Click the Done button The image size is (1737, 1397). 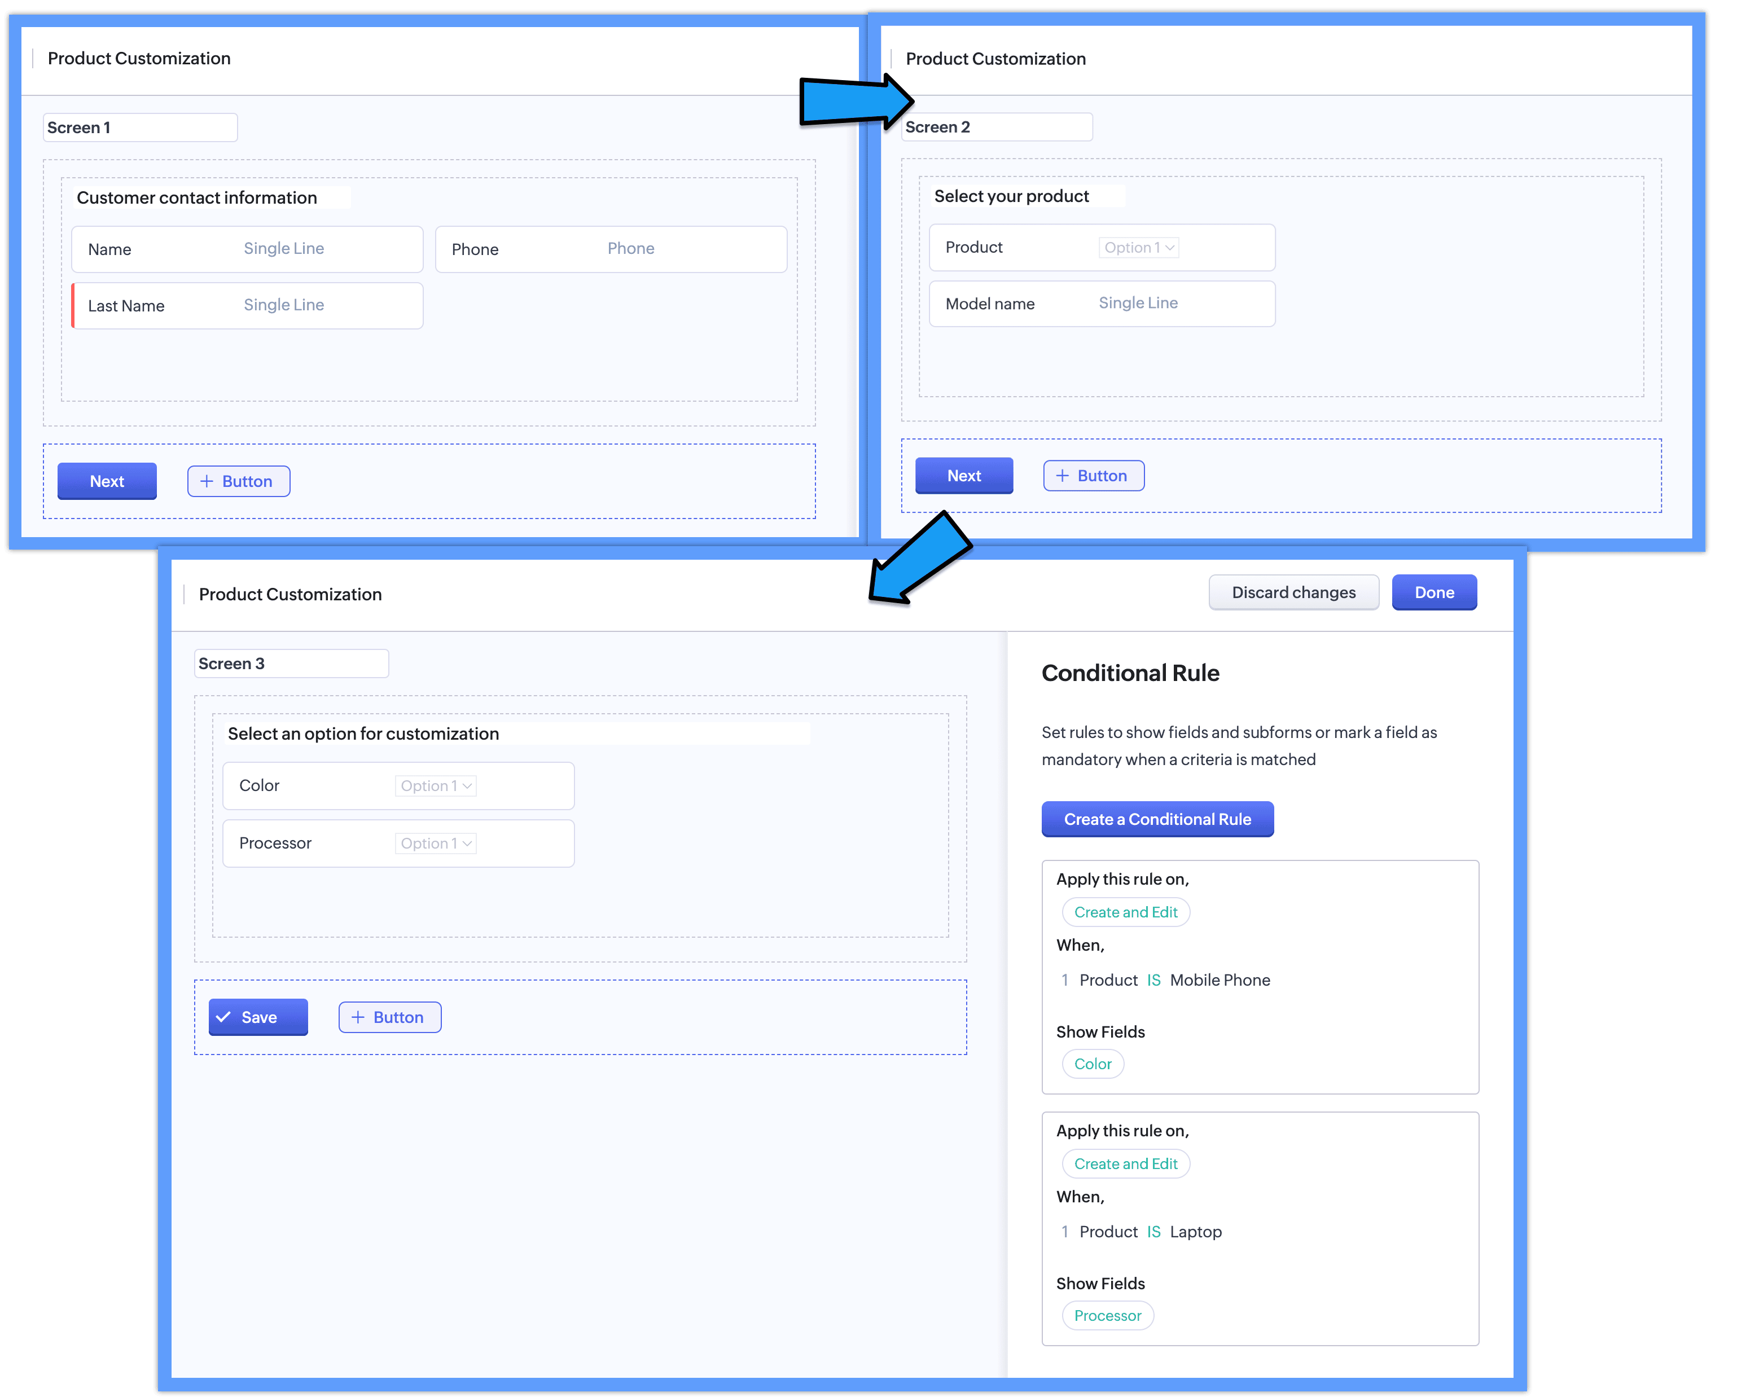tap(1434, 592)
